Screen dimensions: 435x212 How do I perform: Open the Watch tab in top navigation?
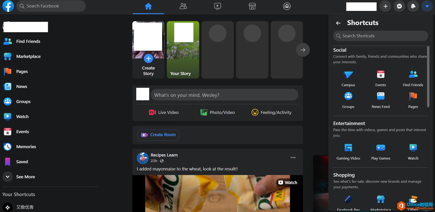218,6
